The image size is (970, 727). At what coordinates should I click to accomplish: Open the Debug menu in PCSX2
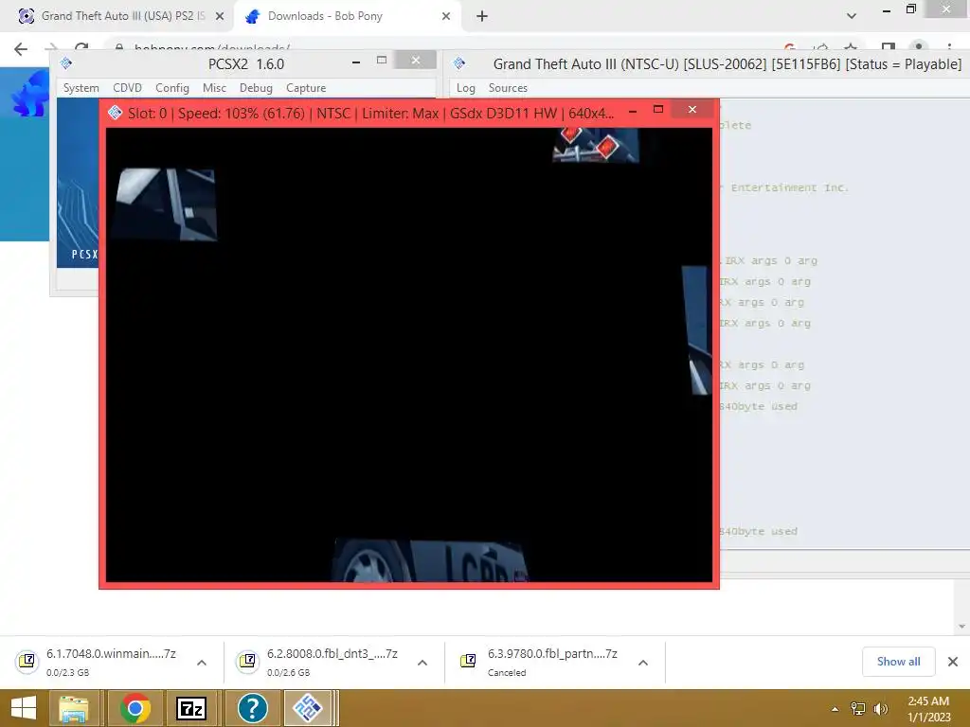[256, 88]
